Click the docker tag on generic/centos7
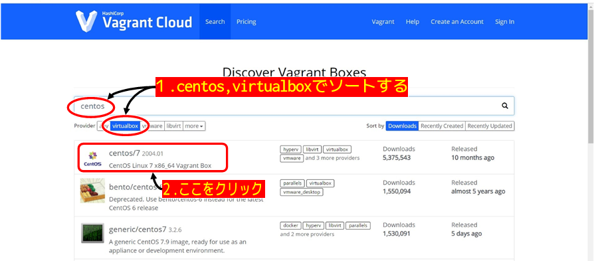The width and height of the screenshot is (594, 261). click(290, 226)
